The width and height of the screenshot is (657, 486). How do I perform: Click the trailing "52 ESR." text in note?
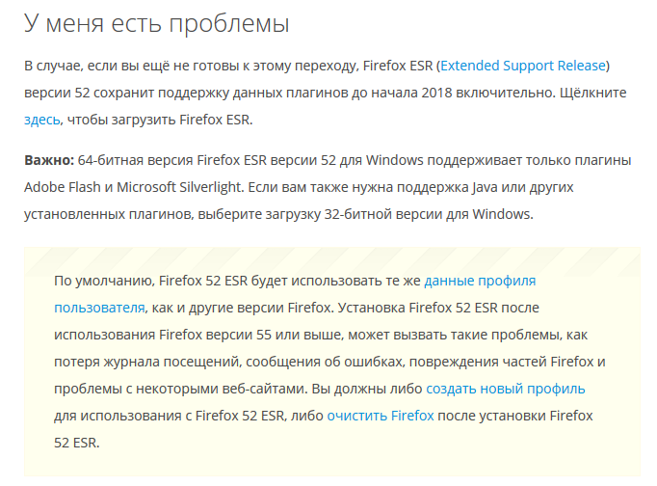[x=77, y=443]
